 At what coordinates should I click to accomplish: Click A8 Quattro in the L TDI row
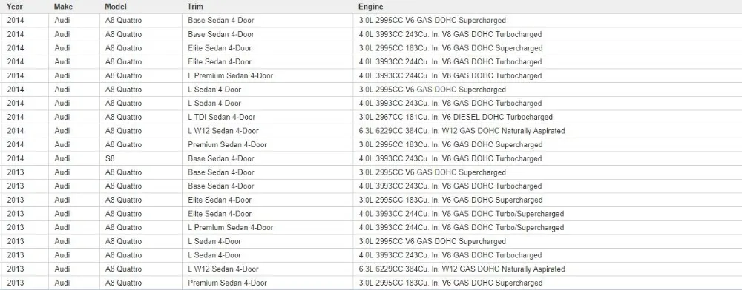point(123,117)
